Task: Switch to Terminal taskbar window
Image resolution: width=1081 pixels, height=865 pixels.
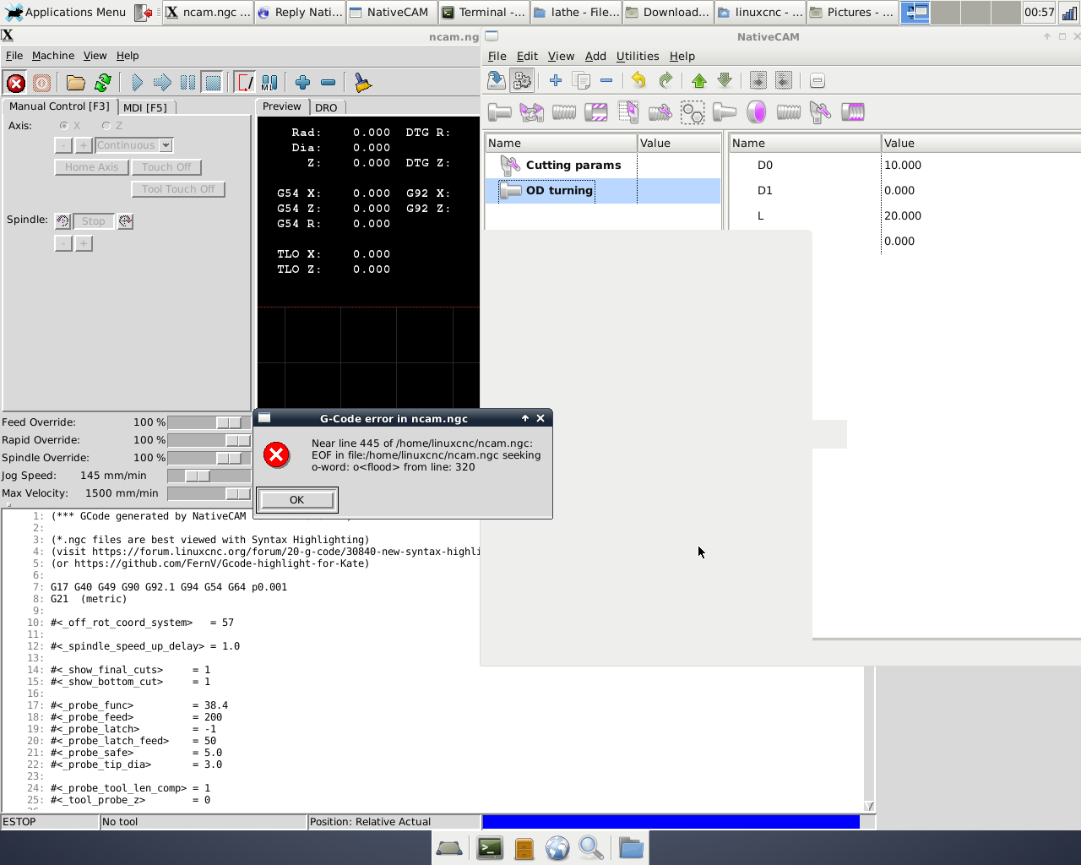Action: 484,12
